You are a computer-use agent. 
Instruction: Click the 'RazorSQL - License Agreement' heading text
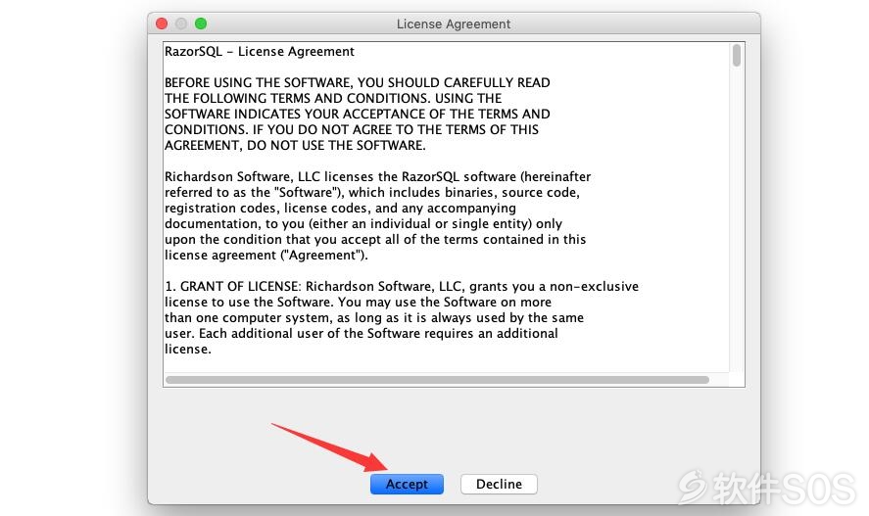[x=260, y=52]
